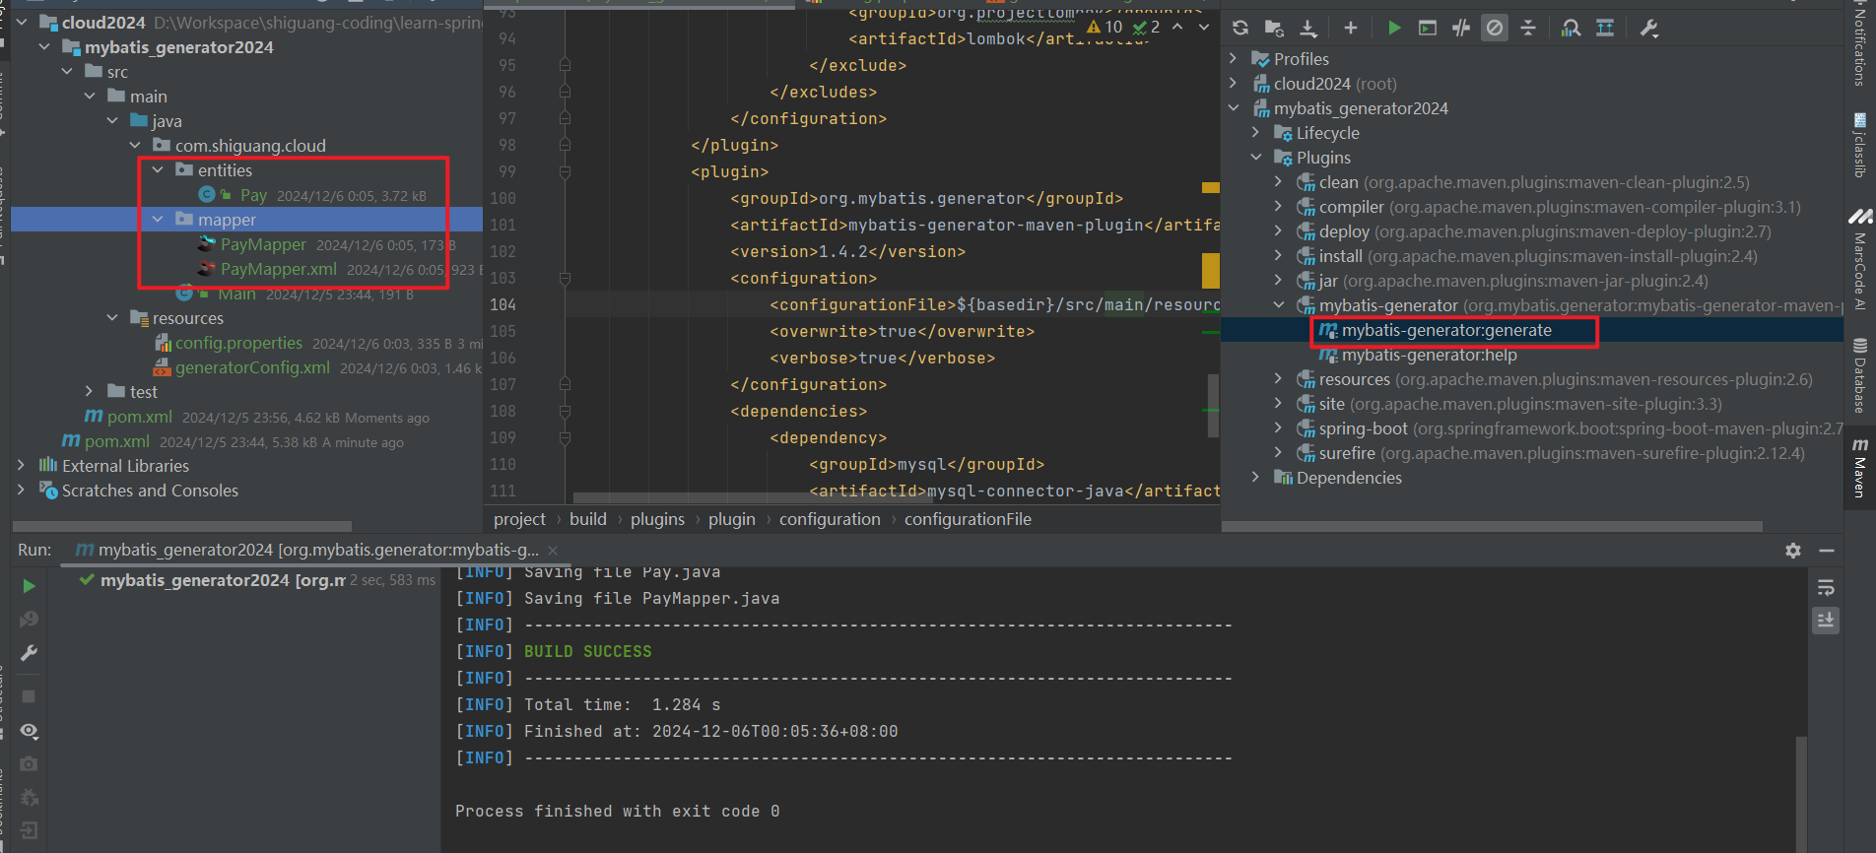
Task: Click wrench icon in Run panel sidebar
Action: point(29,653)
